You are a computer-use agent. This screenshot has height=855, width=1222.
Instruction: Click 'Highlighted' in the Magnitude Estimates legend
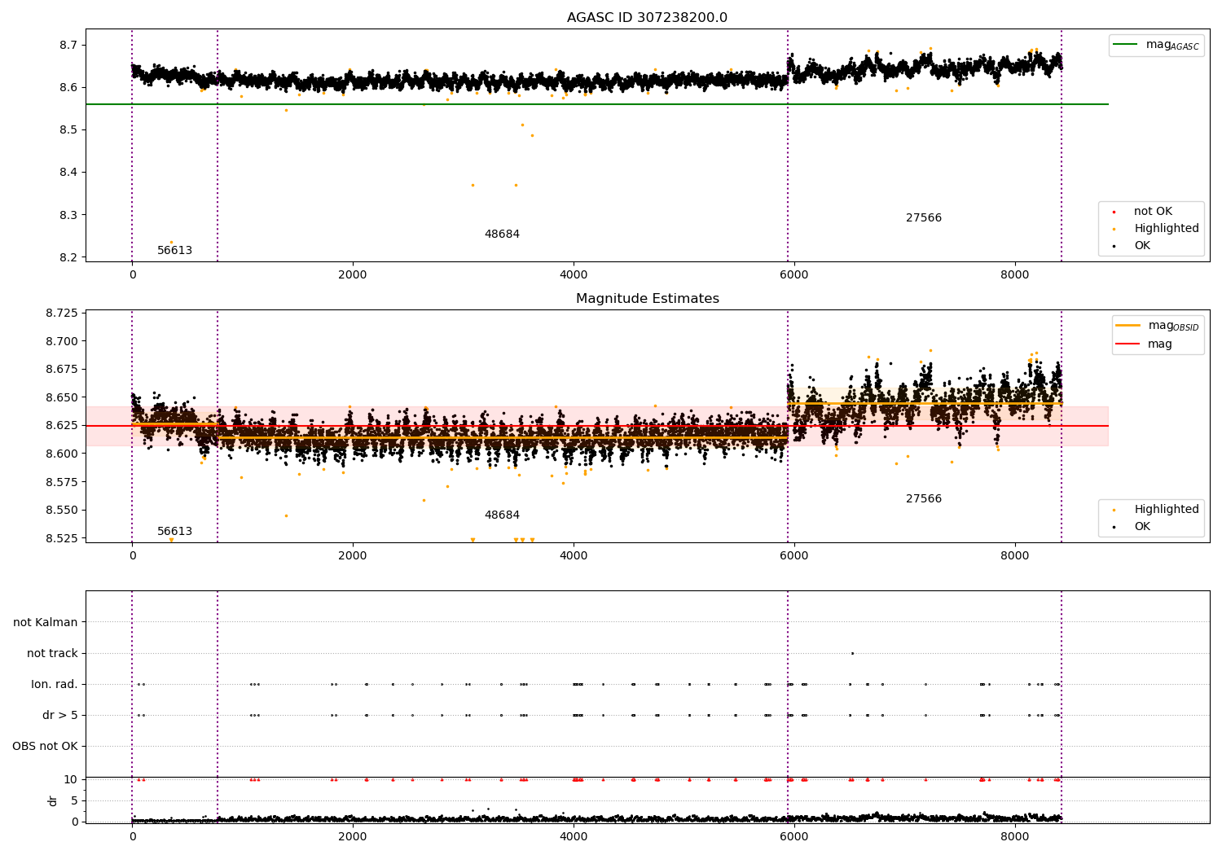(x=1167, y=510)
